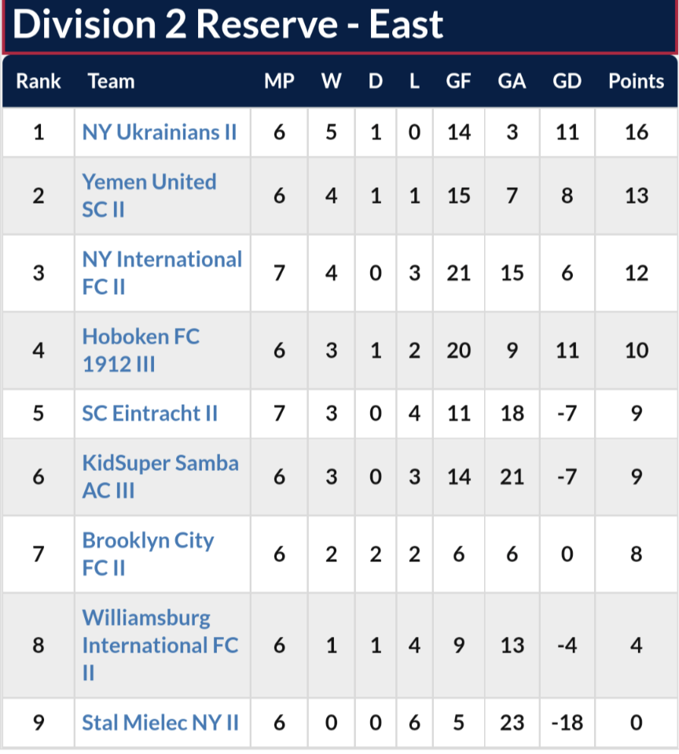
Task: Click the Rank column header
Action: tap(39, 81)
